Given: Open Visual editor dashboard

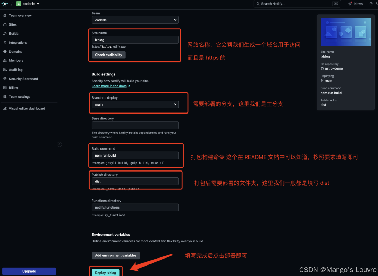Looking at the screenshot, I should (x=27, y=108).
